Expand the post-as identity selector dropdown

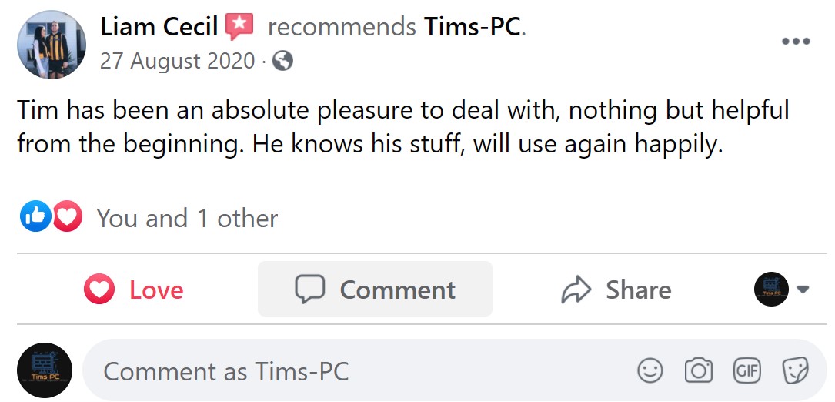pos(781,290)
